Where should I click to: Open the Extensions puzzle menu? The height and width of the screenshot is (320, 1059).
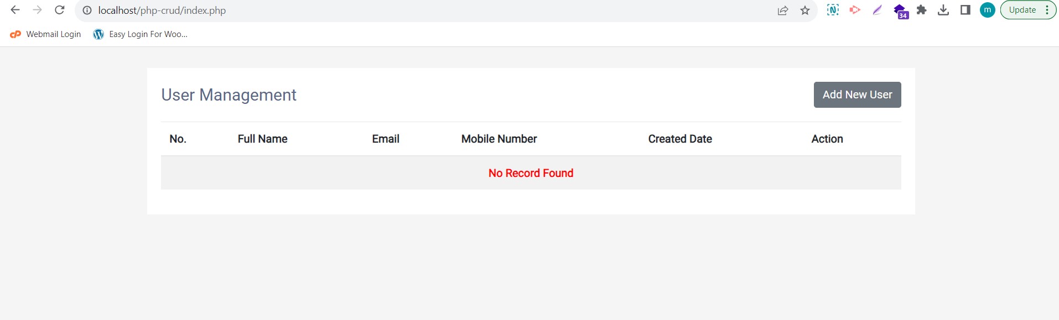point(921,10)
